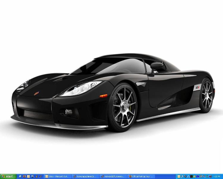The height and width of the screenshot is (179, 223).
Task: Launch AIM running-man icon in Quick Launch
Action: 36,176
